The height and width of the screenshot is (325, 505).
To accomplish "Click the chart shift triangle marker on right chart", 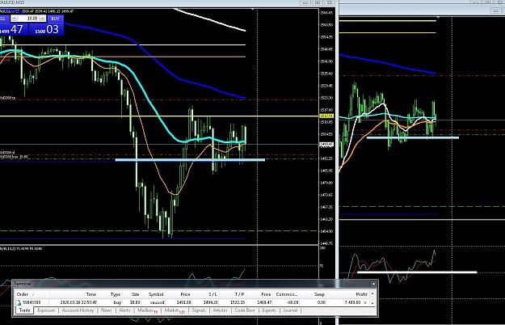I will pyautogui.click(x=438, y=17).
